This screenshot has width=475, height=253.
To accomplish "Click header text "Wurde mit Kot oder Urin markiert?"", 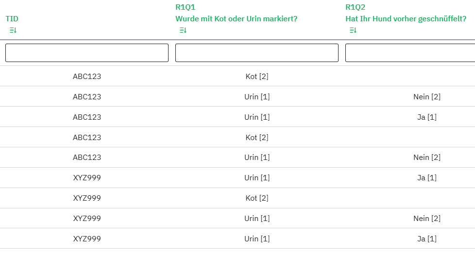I will pos(236,19).
